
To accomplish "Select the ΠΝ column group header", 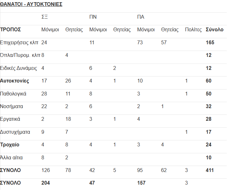I will (x=93, y=17).
